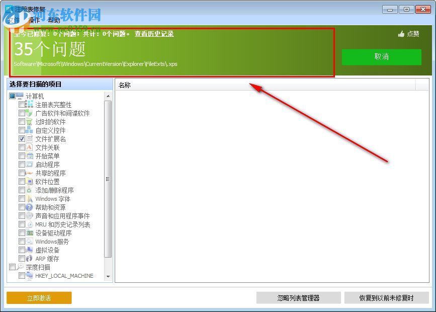Click the 立即激活 button
The image size is (436, 312).
(x=39, y=297)
